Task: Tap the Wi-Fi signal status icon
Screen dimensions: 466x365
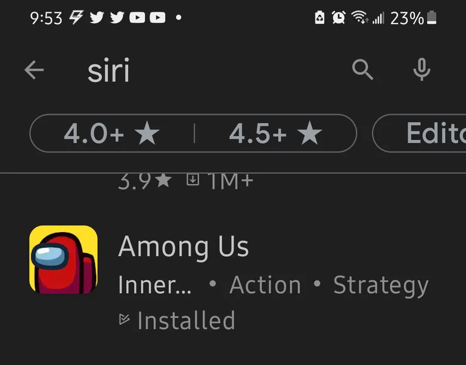Action: point(360,17)
